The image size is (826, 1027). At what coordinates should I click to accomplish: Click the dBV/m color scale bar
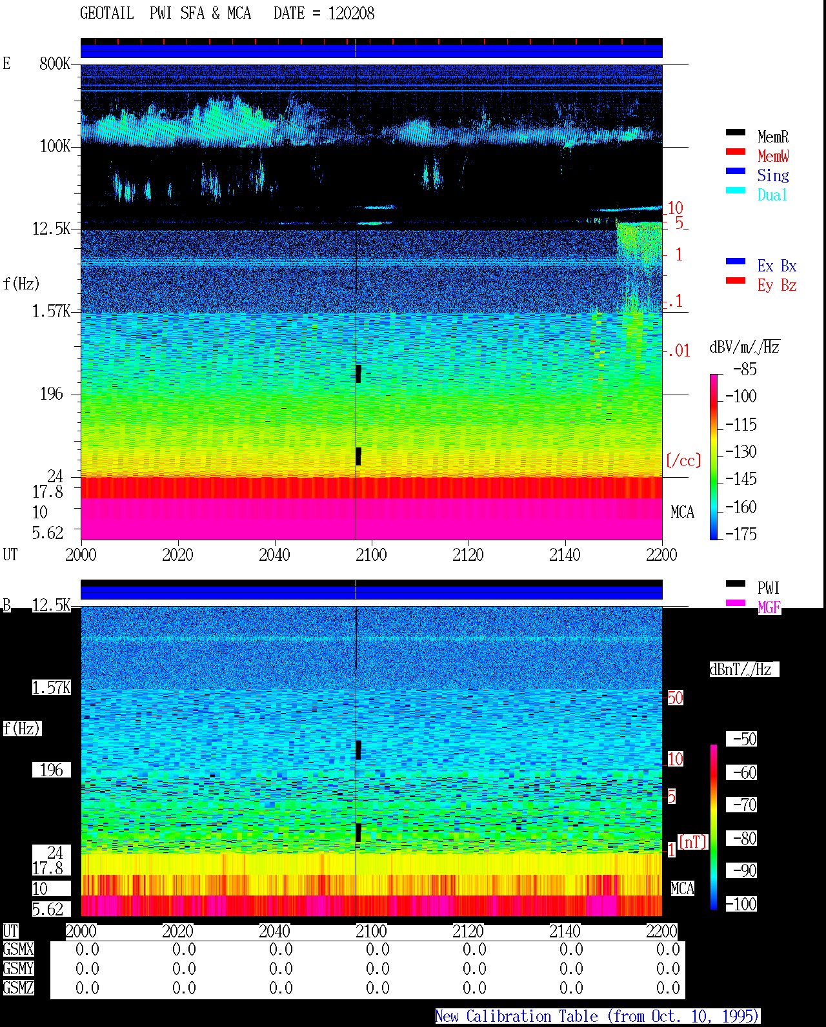[714, 456]
